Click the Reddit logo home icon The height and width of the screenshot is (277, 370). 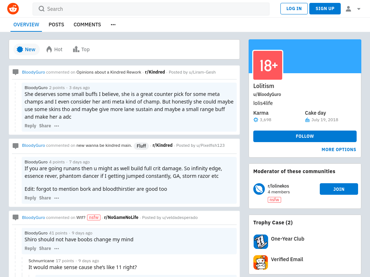click(x=13, y=9)
